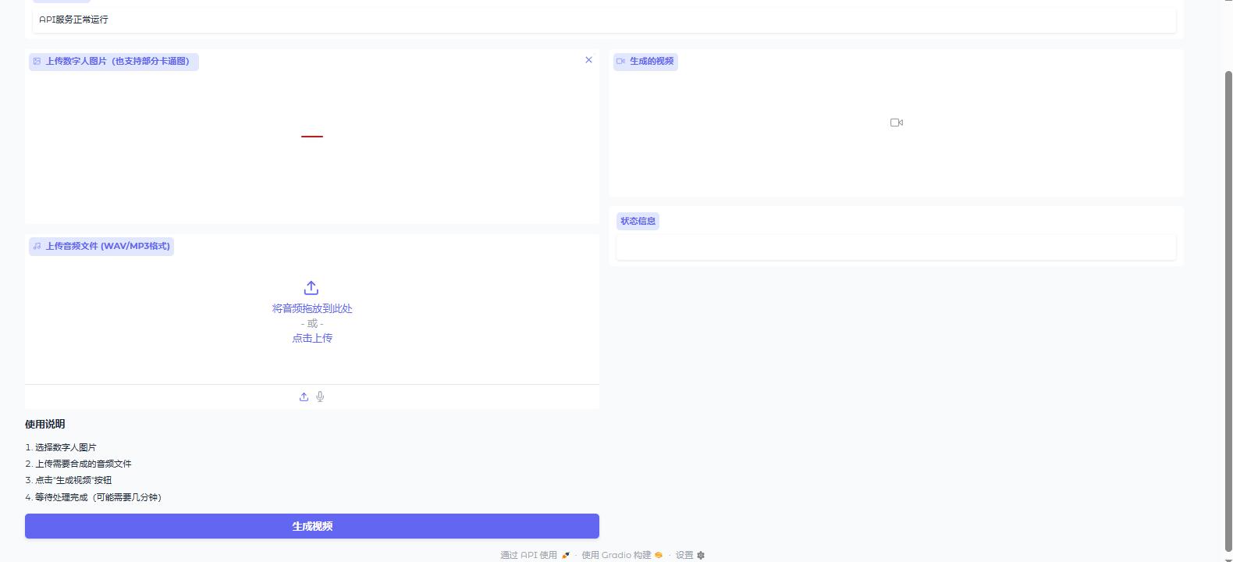
Task: Remove the uploaded digital human image
Action: tap(588, 60)
